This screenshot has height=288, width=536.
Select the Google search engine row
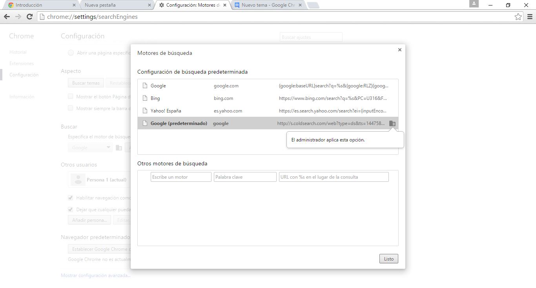point(268,85)
